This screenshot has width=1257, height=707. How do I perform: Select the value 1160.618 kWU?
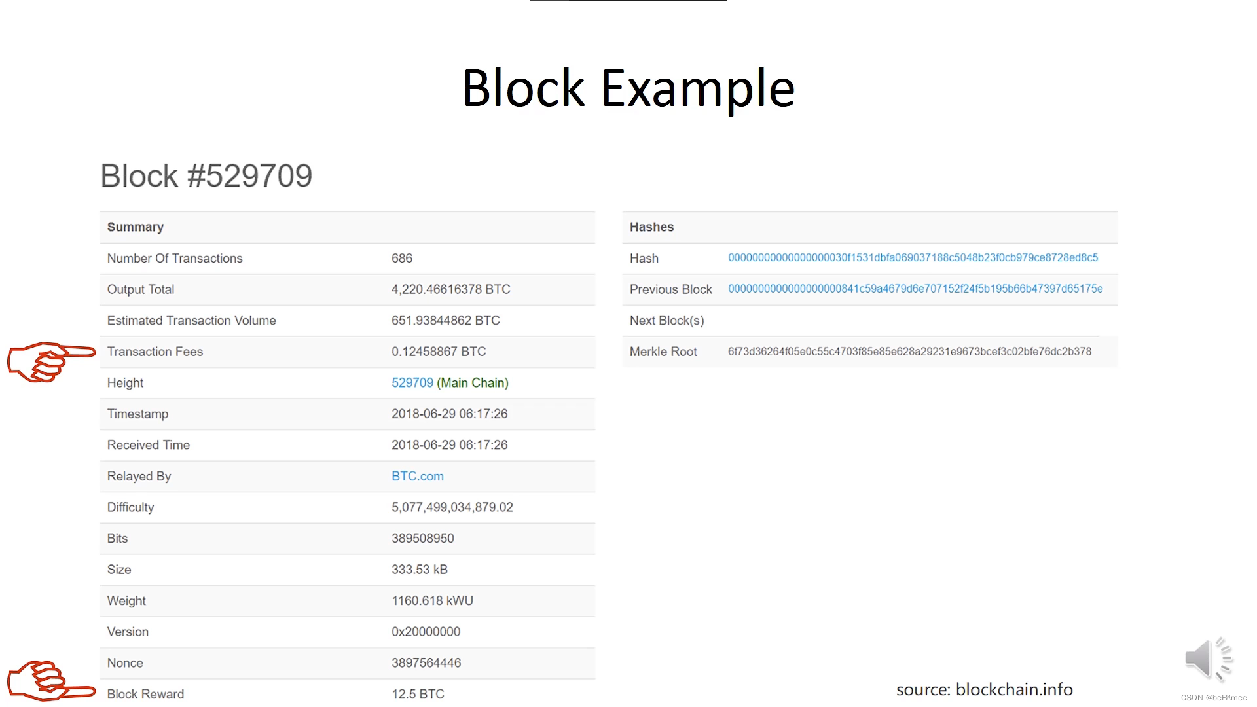click(x=433, y=600)
